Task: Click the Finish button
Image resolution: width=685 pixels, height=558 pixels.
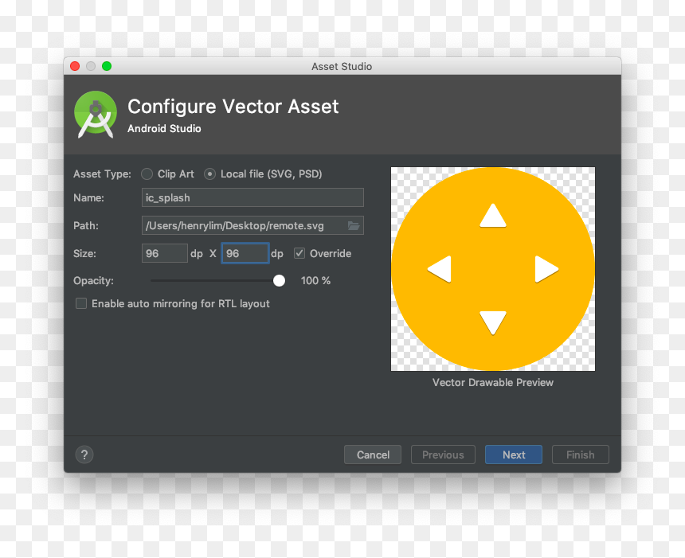Action: tap(580, 455)
